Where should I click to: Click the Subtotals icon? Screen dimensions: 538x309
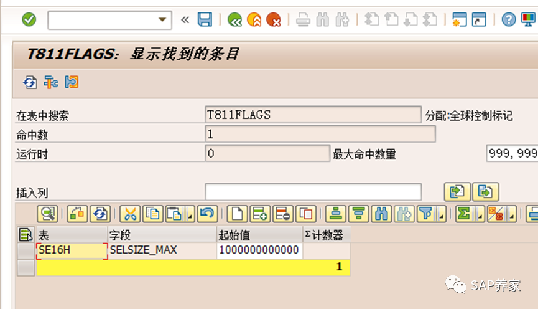coord(496,214)
